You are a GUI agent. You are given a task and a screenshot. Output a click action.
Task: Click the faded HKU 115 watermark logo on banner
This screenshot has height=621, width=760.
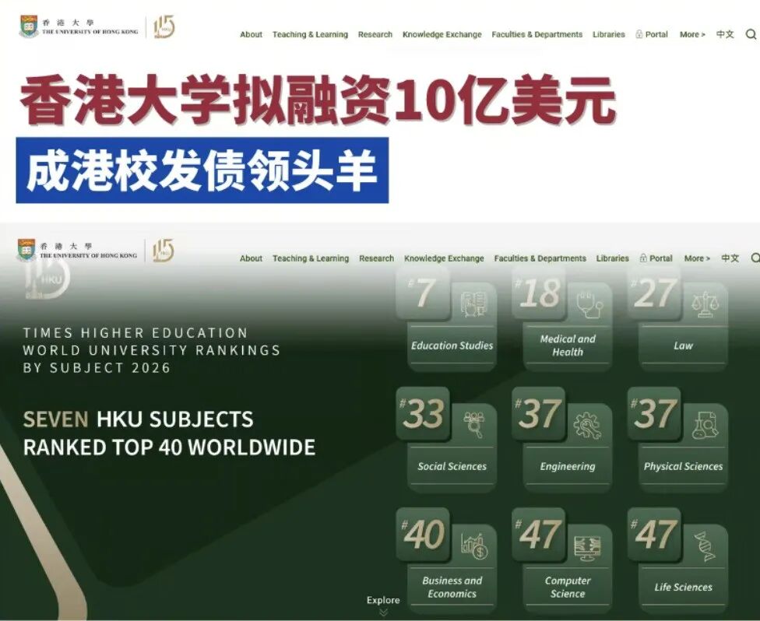tap(48, 279)
